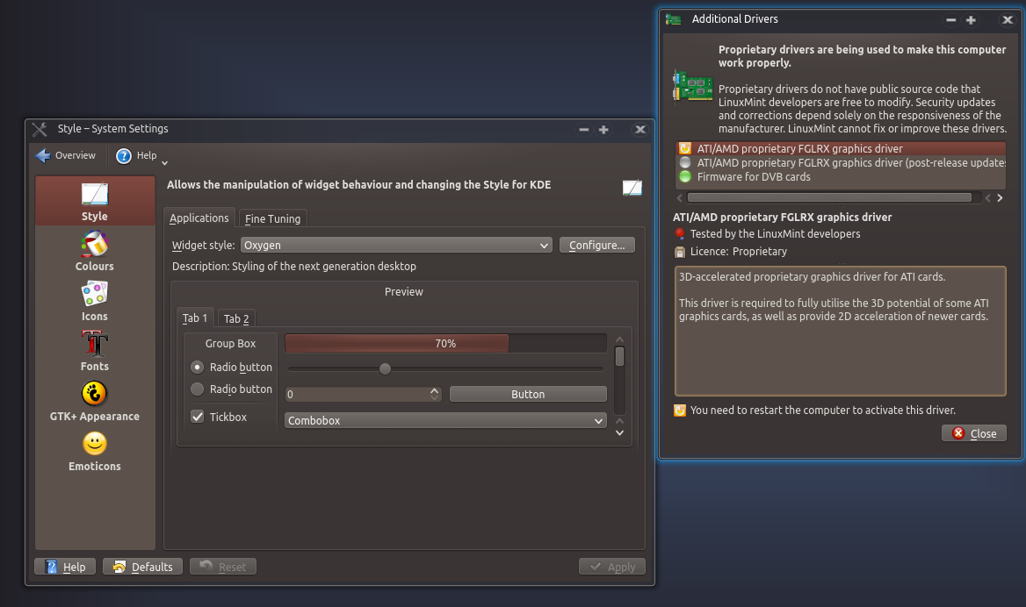
Task: Select the ATI/AMD proprietary FGLRX graphics driver row
Action: pyautogui.click(x=841, y=148)
